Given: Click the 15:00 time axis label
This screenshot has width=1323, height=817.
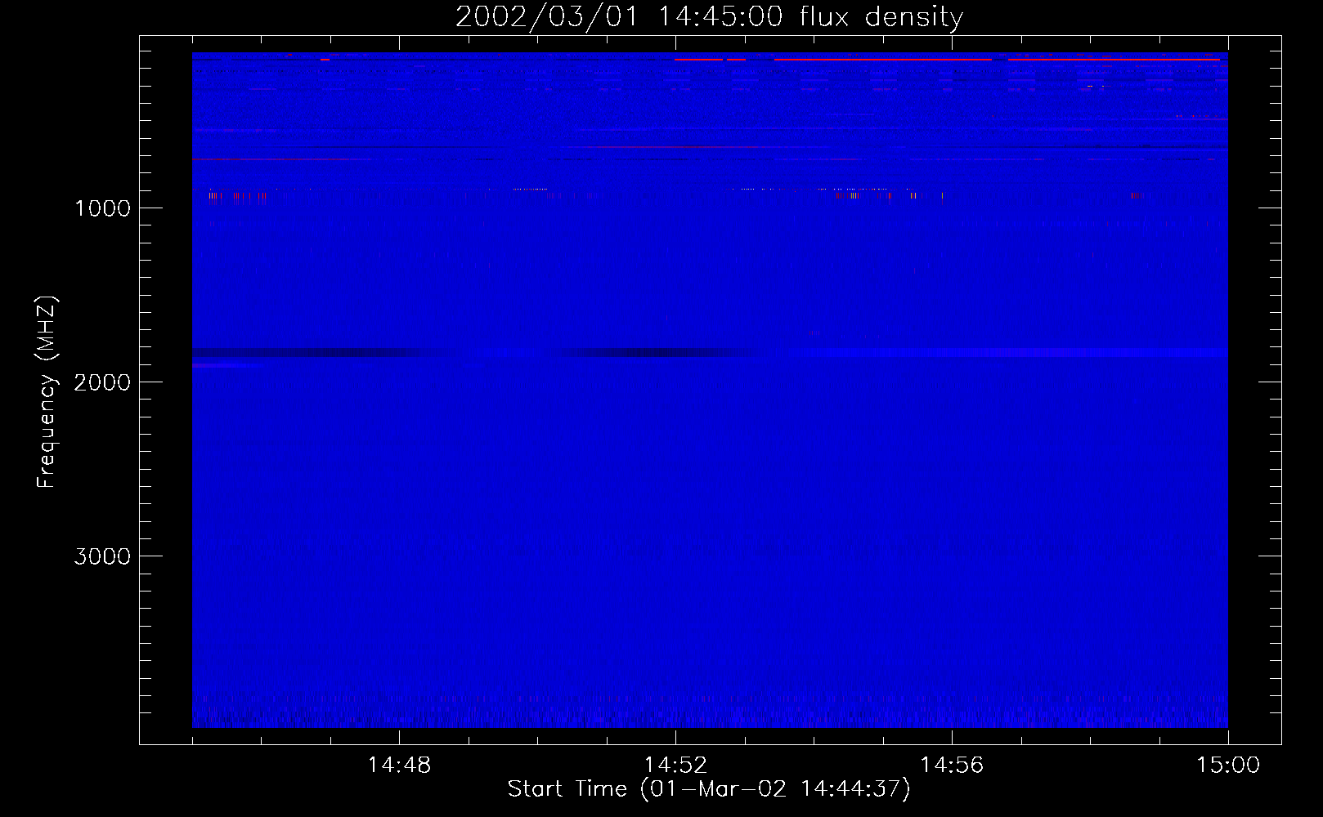Looking at the screenshot, I should click(x=1228, y=766).
